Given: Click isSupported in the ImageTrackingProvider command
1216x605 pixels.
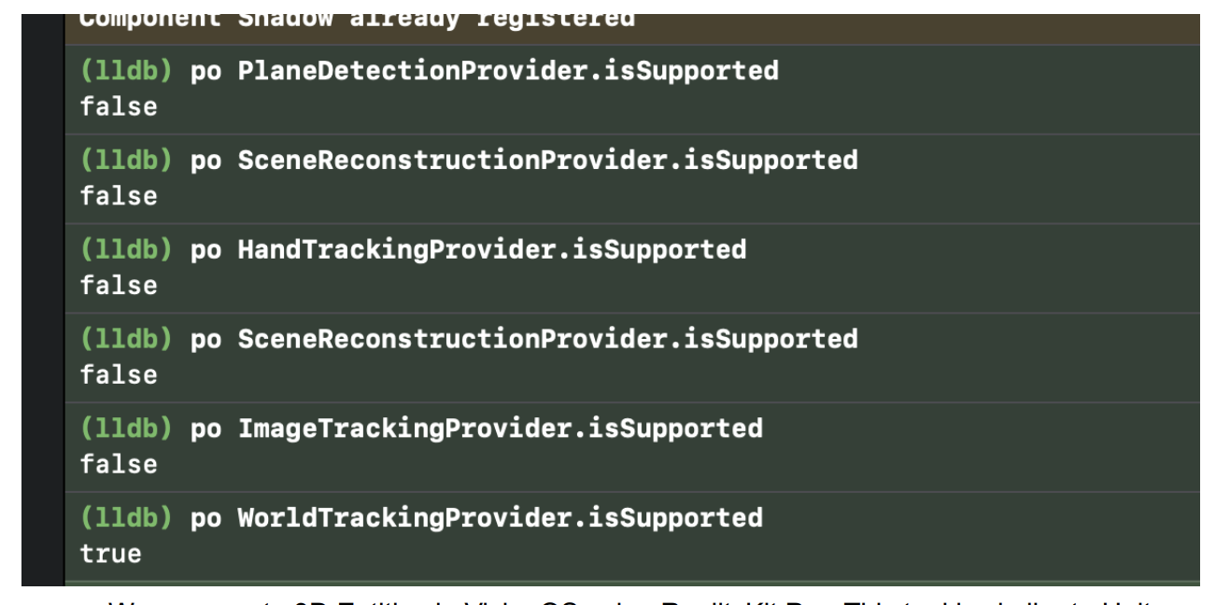Looking at the screenshot, I should pyautogui.click(x=675, y=429).
